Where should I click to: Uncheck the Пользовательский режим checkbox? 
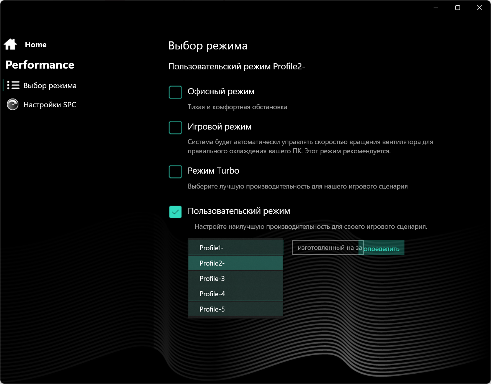(x=175, y=212)
